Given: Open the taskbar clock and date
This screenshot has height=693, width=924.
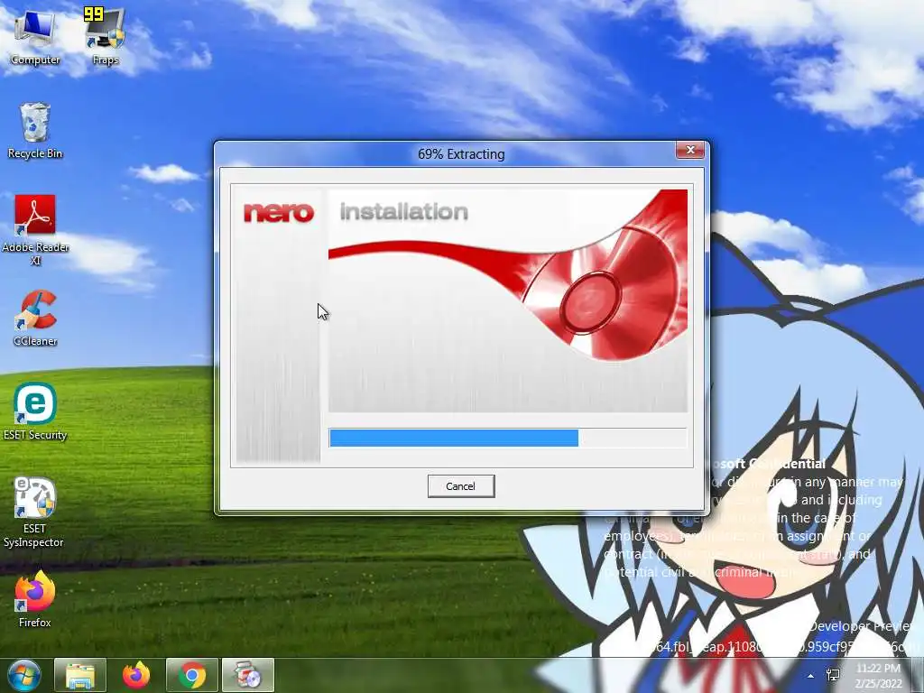Looking at the screenshot, I should 878,676.
